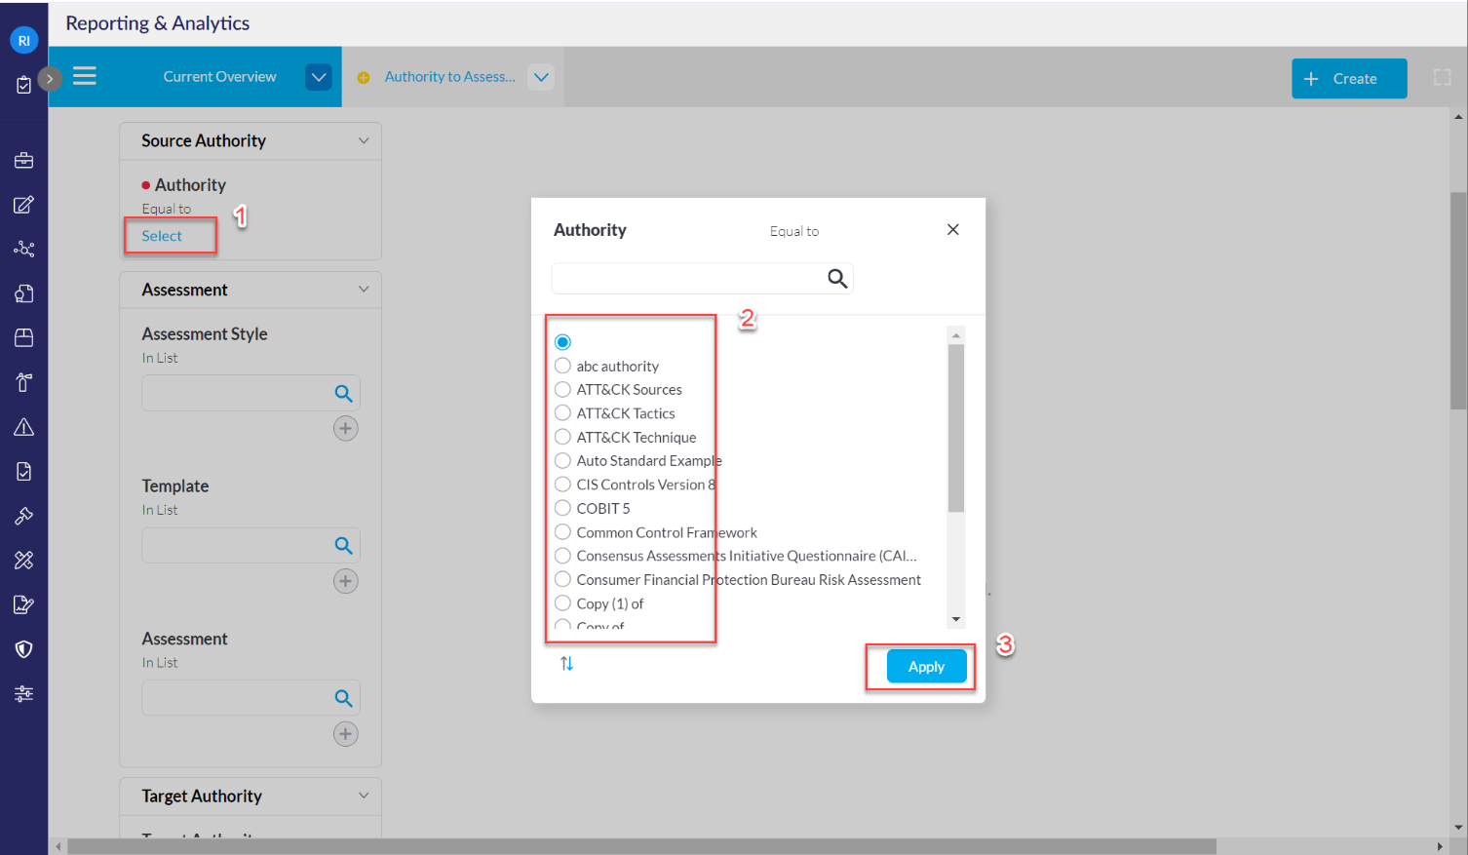Collapse the Source Authority section
The image size is (1468, 855).
[x=364, y=140]
